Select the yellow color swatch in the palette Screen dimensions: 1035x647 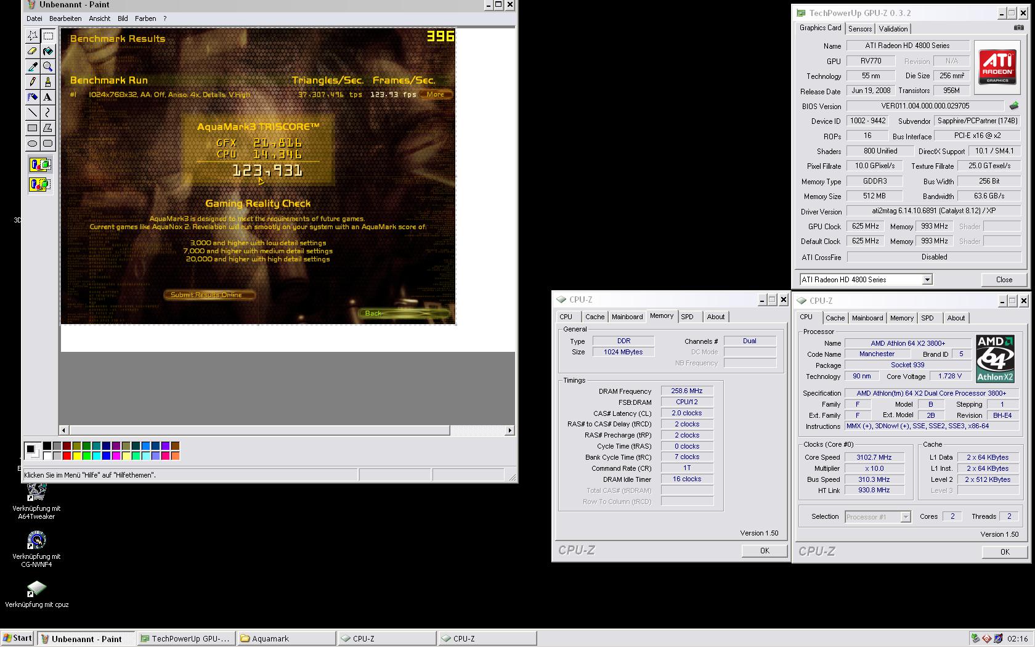(76, 456)
